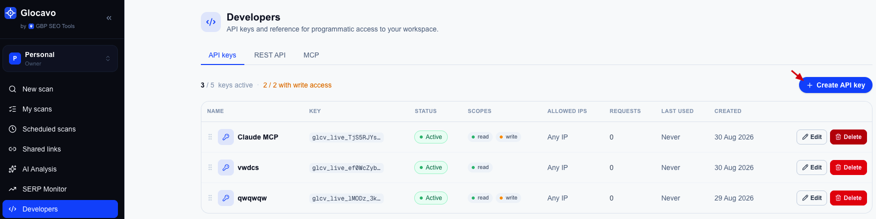Click the key icon for Claude MCP
This screenshot has width=876, height=219.
point(226,137)
